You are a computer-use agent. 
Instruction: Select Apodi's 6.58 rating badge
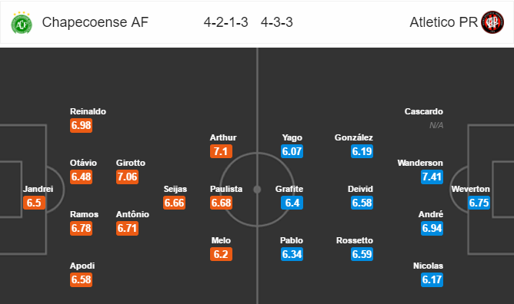click(81, 279)
